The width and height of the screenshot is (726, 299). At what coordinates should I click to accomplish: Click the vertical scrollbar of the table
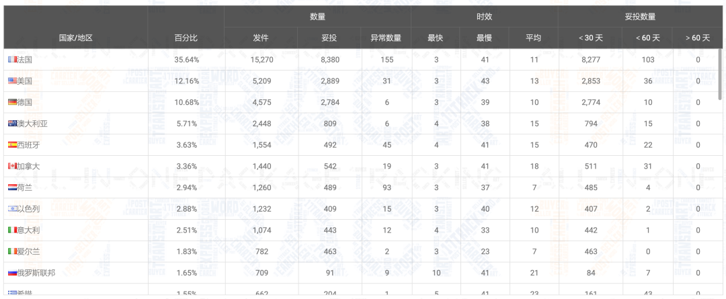(719, 74)
